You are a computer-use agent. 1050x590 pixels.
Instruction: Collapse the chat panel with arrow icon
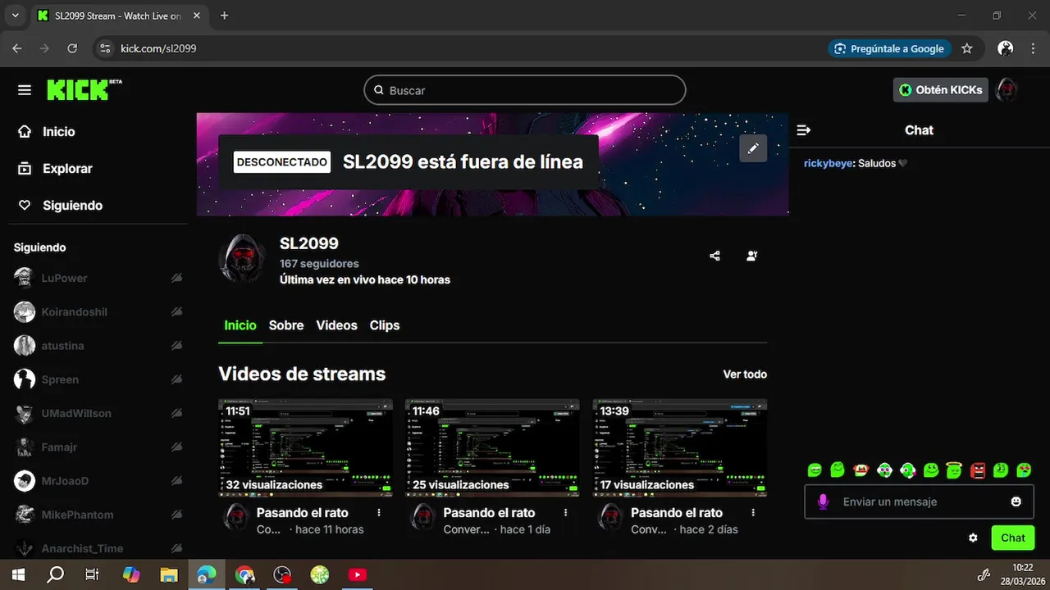[804, 130]
